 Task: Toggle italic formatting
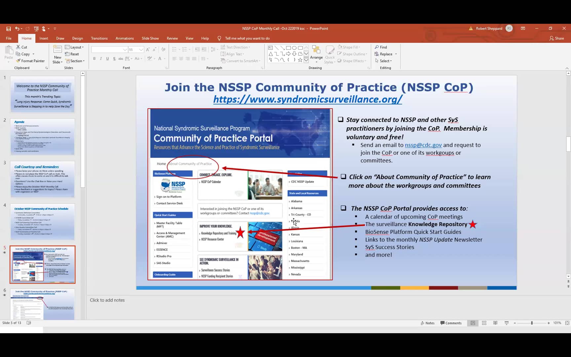(101, 59)
